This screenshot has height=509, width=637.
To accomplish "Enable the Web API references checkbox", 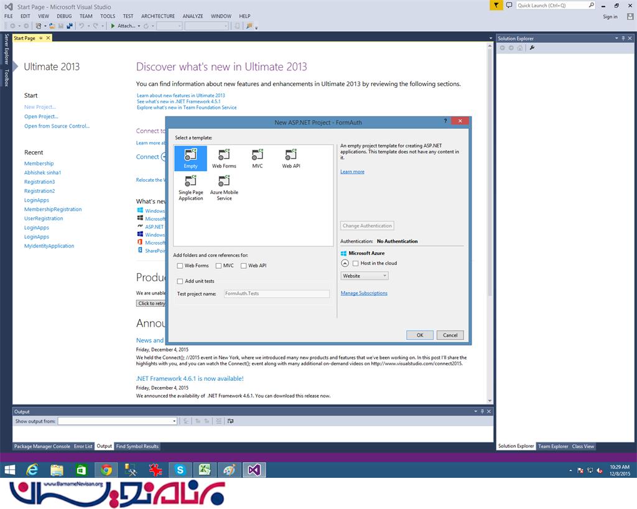I will (244, 266).
